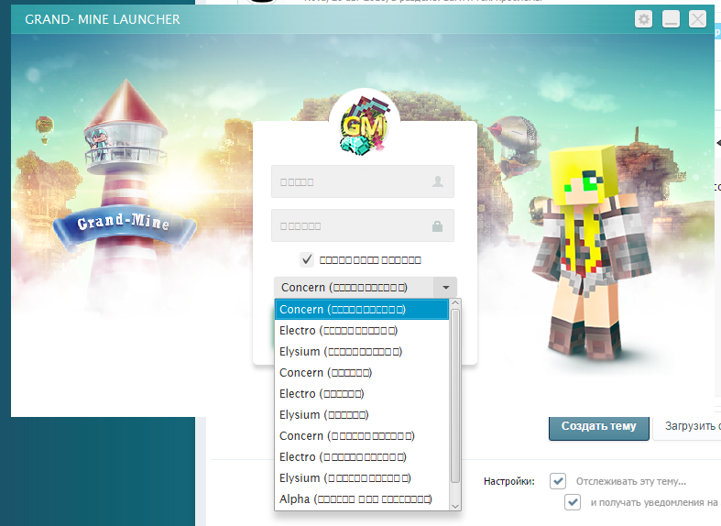
Task: Collapse the server dropdown via arrow button
Action: 445,288
